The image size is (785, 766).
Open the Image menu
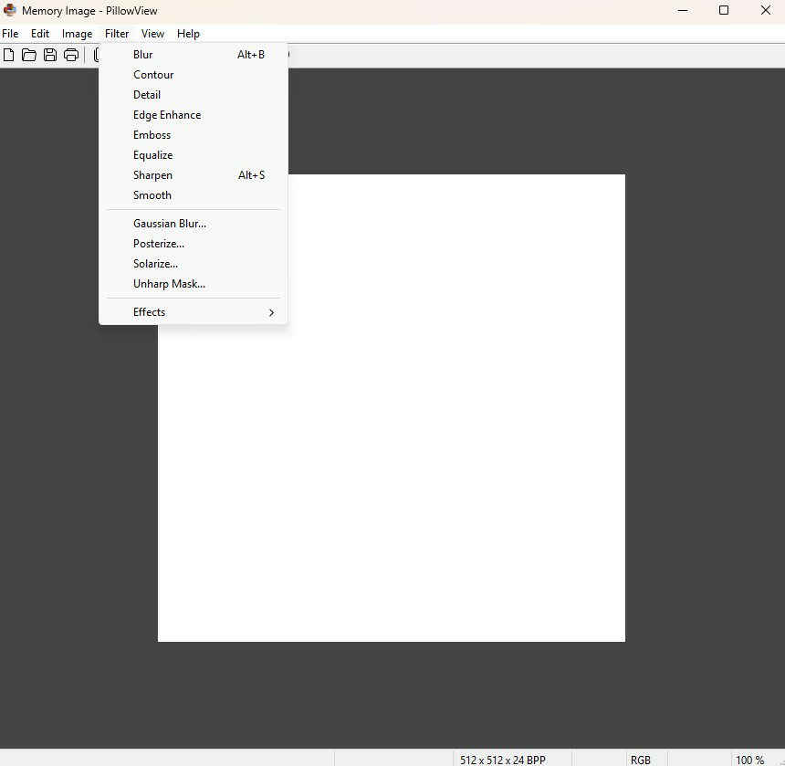click(x=77, y=34)
